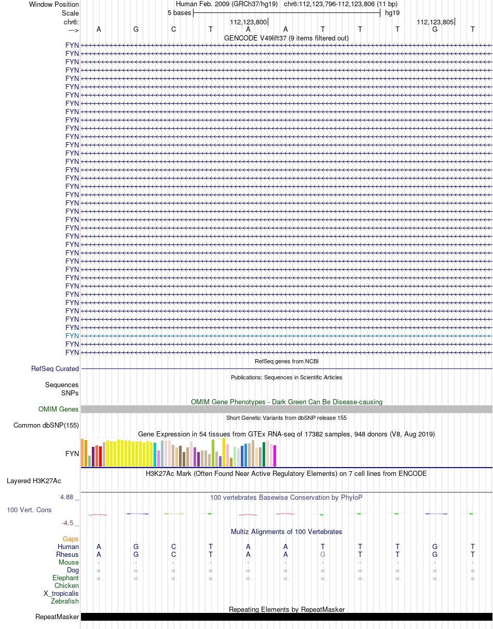The image size is (493, 629).
Task: Click the gray OMIM Genes item bar
Action: click(286, 409)
